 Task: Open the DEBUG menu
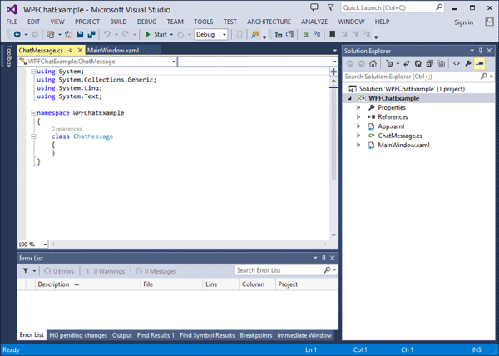coord(146,22)
